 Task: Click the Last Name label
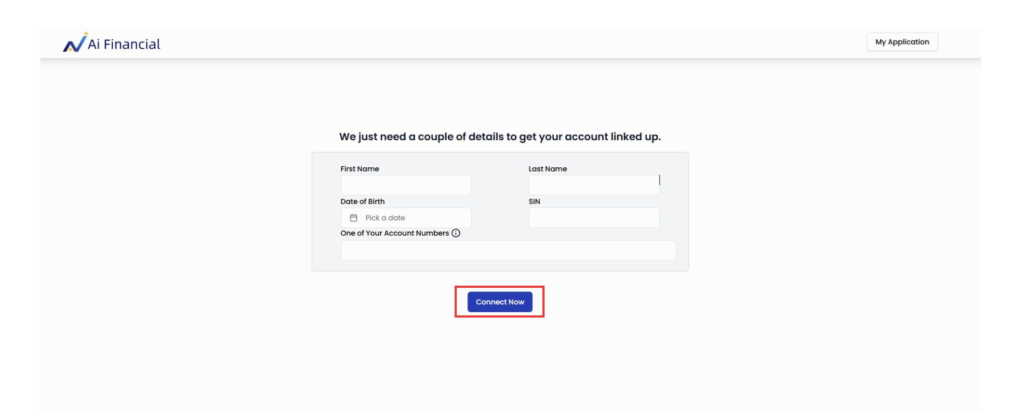pyautogui.click(x=547, y=169)
